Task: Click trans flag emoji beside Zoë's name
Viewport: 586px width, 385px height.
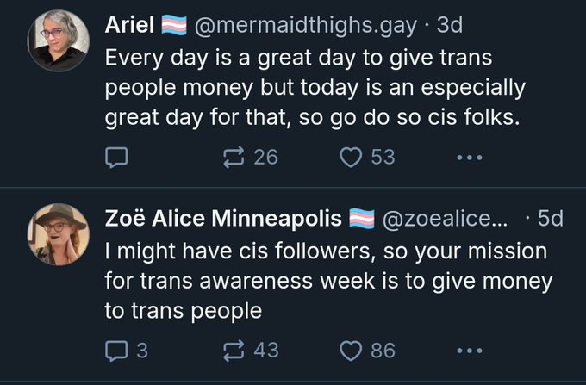Action: 361,219
